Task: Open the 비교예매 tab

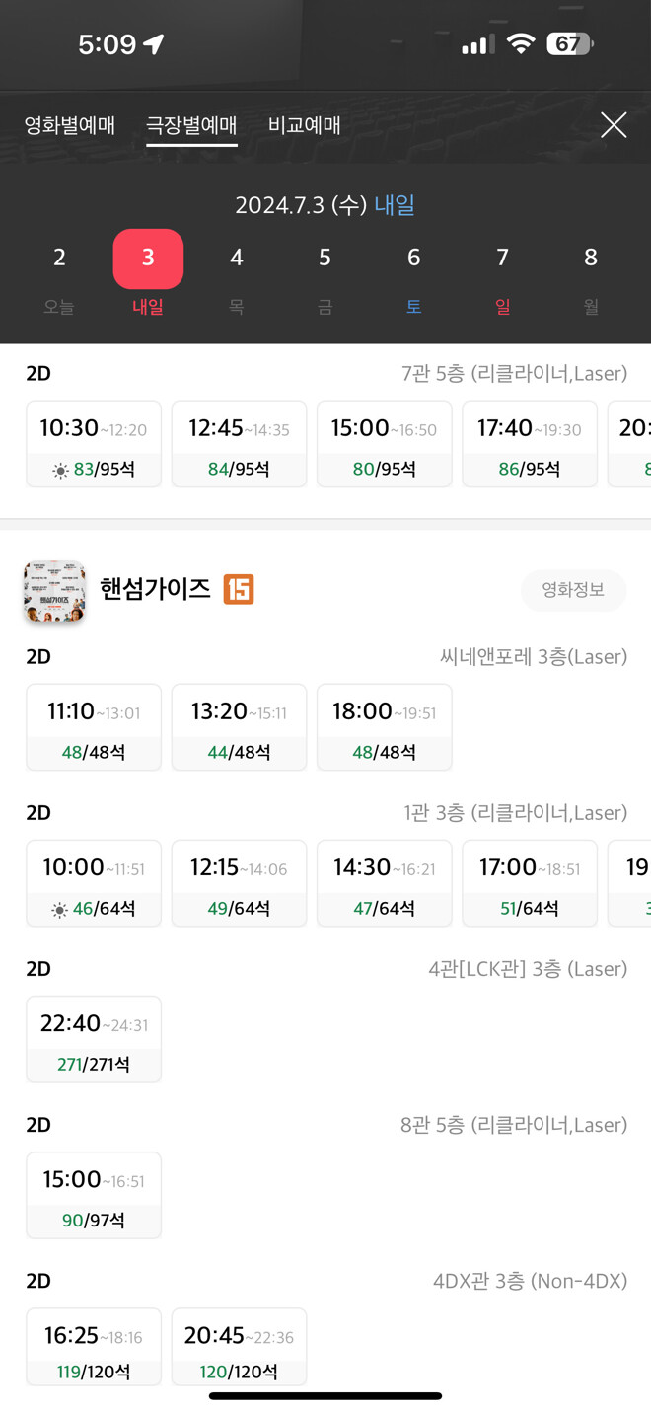Action: (x=304, y=126)
